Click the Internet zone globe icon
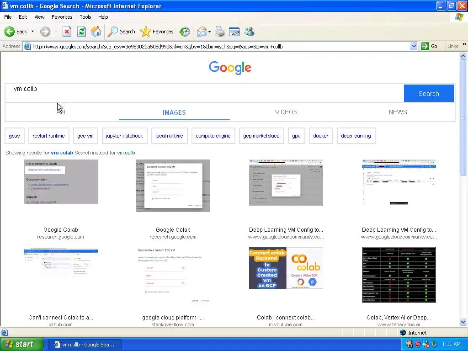The image size is (468, 351). click(403, 333)
